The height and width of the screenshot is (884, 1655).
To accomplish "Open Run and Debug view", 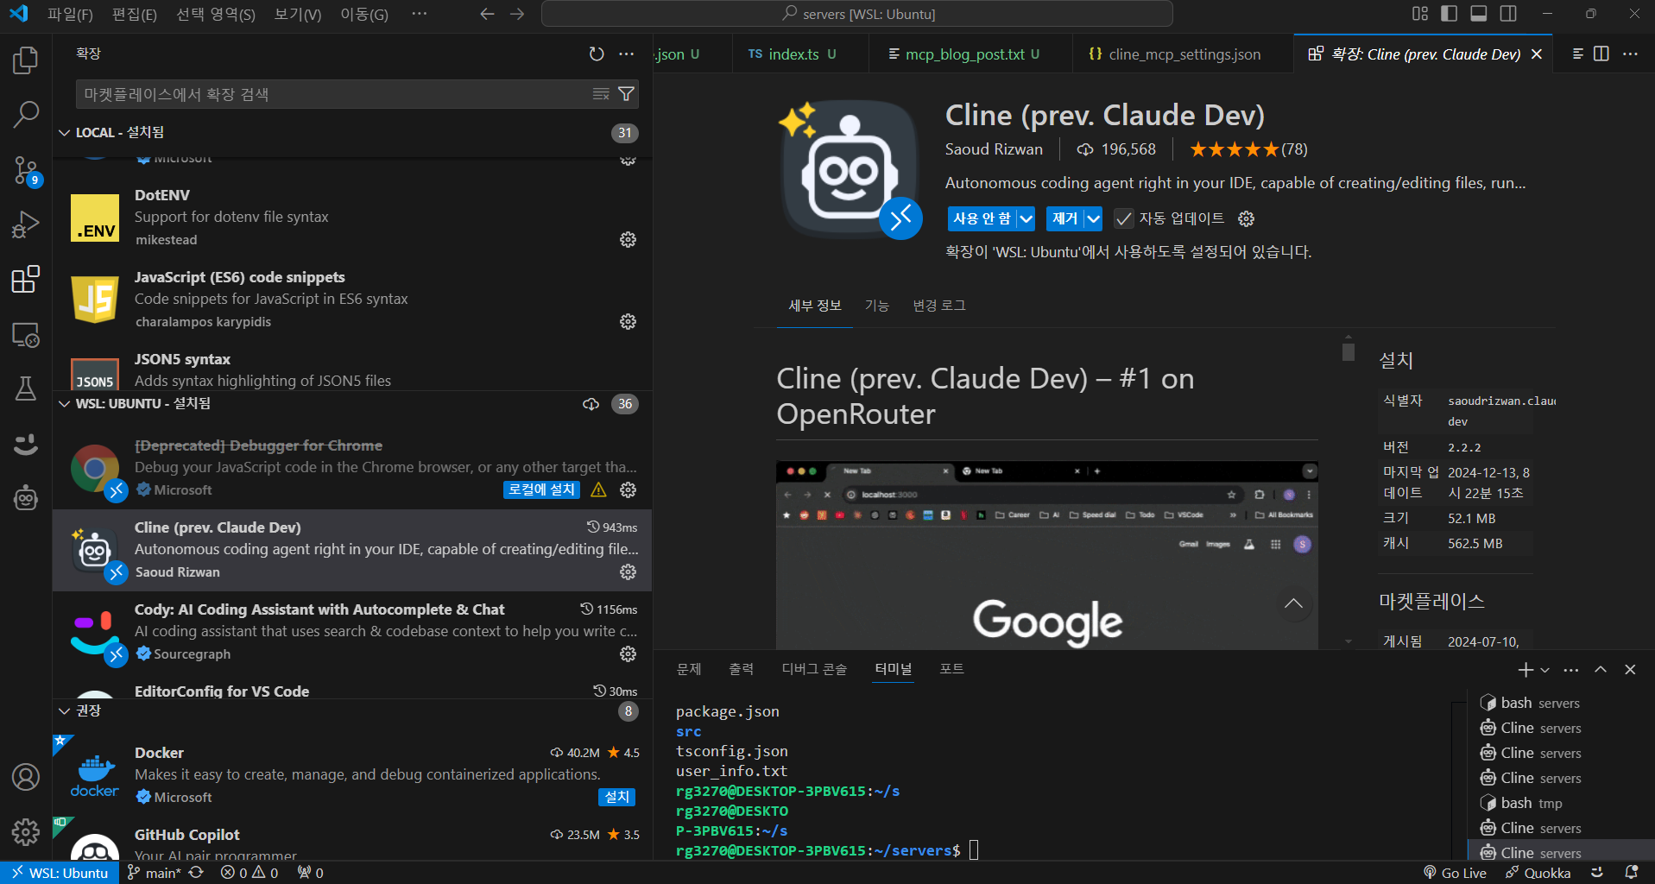I will (26, 224).
